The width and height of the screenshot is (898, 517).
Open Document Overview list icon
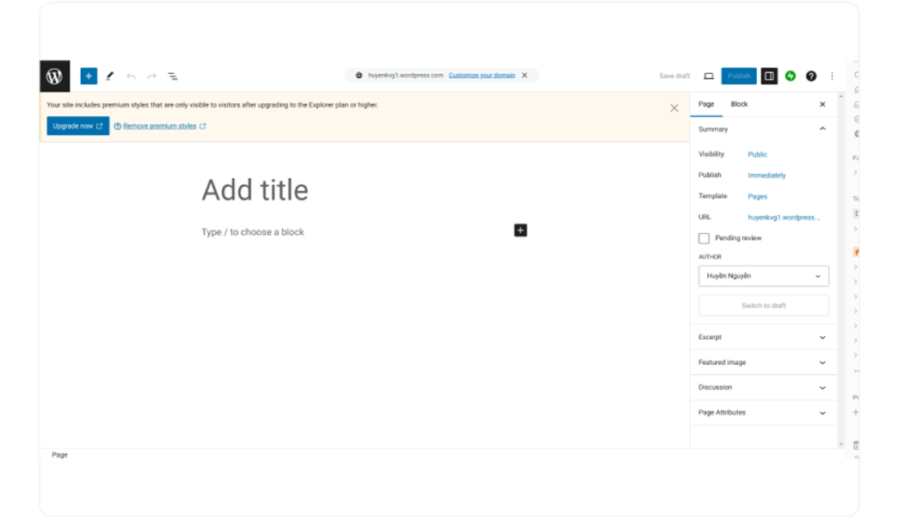[x=172, y=76]
